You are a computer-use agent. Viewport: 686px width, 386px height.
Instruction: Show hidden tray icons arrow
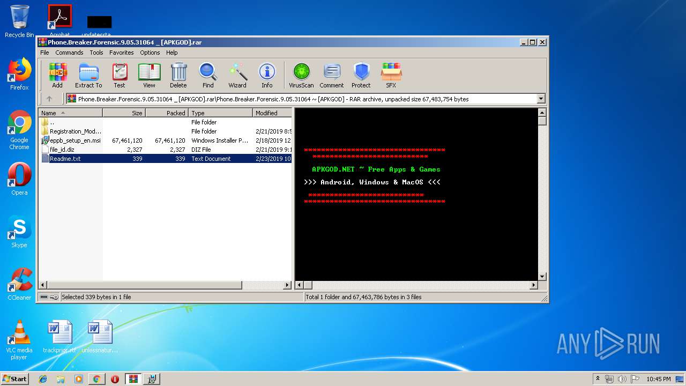(598, 379)
